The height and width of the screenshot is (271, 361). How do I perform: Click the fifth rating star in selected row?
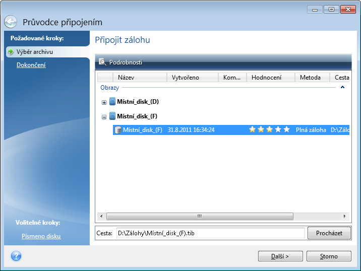tap(286, 129)
